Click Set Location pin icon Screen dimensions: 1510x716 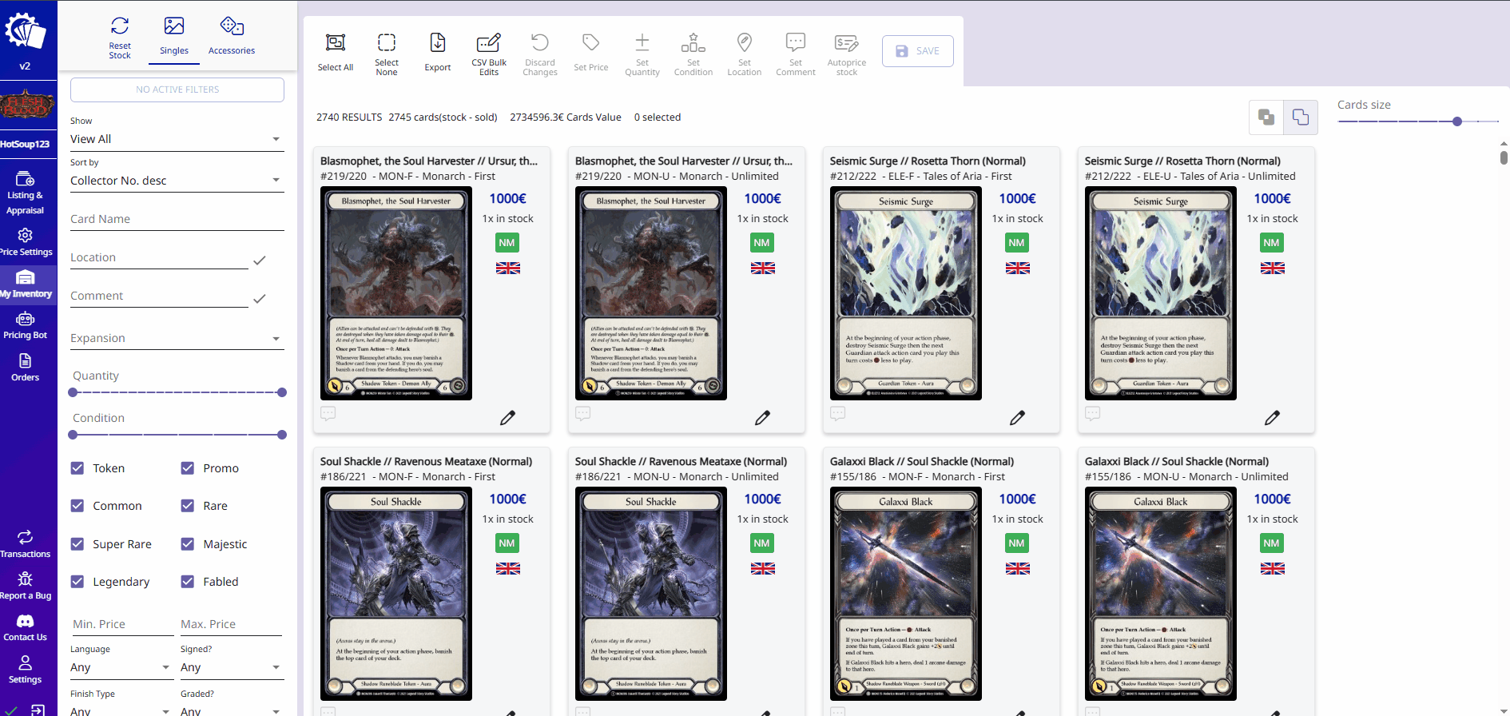pyautogui.click(x=745, y=42)
